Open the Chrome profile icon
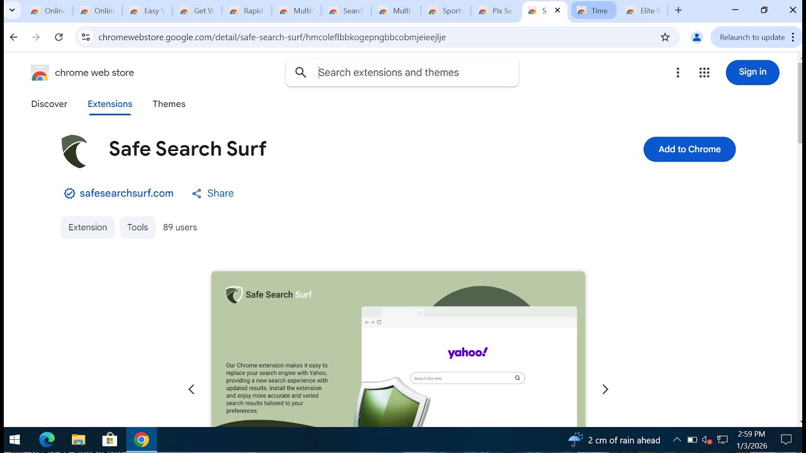Viewport: 806px width, 453px height. coord(696,37)
